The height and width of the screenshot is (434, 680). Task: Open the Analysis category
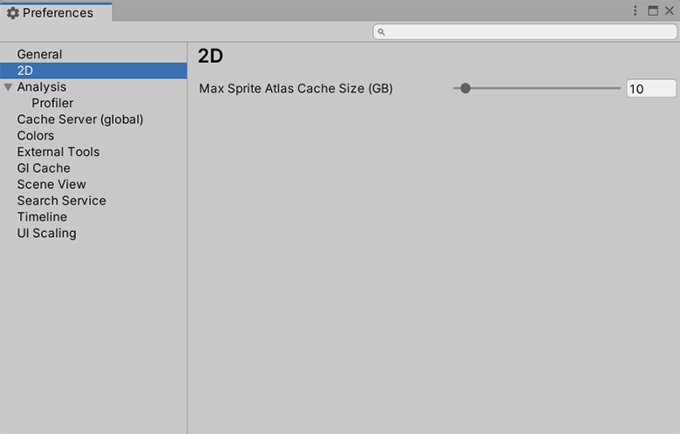41,87
